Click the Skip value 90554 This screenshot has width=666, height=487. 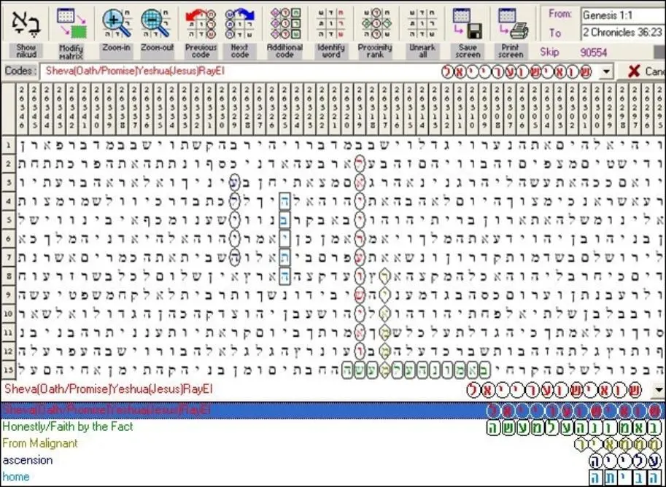[593, 52]
